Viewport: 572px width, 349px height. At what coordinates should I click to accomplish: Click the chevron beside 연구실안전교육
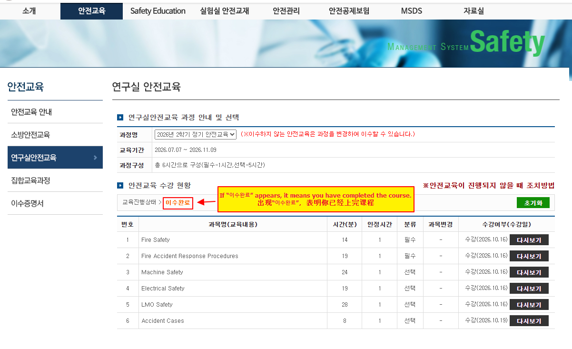[96, 158]
